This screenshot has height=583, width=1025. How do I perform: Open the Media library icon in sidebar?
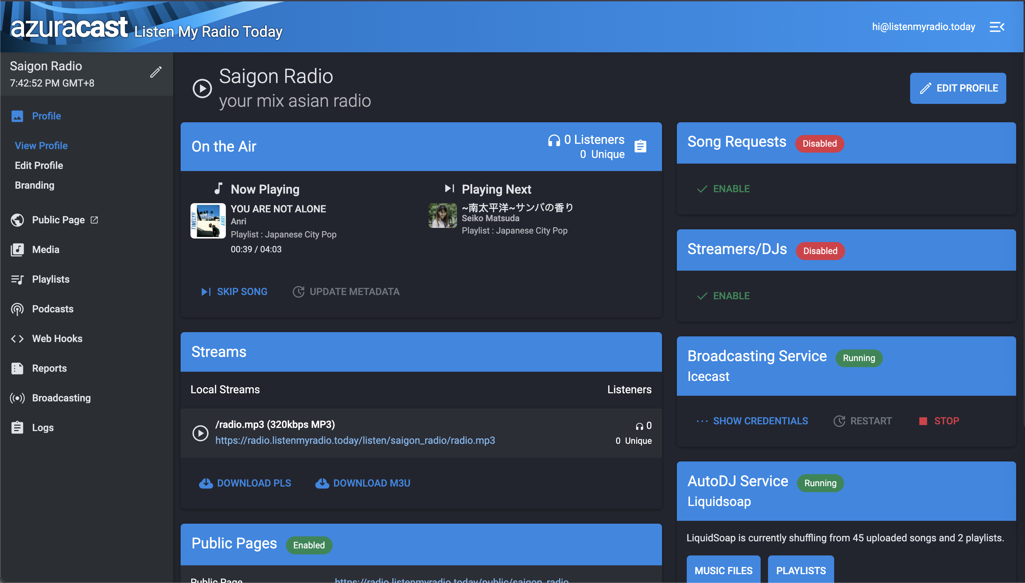coord(17,249)
